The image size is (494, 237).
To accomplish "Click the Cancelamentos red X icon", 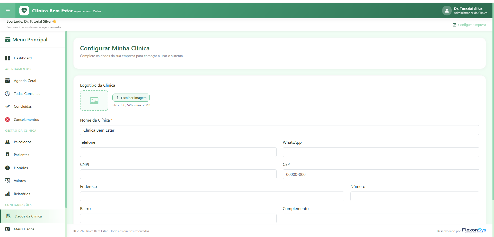I will 7,120.
